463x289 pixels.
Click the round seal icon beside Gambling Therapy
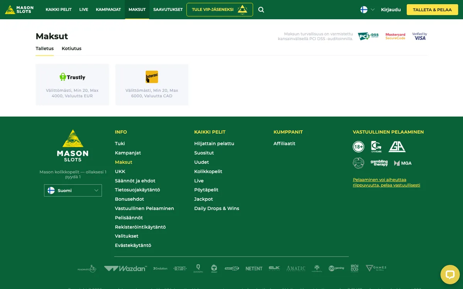coord(358,163)
